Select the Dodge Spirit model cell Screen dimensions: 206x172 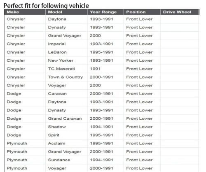(66, 135)
